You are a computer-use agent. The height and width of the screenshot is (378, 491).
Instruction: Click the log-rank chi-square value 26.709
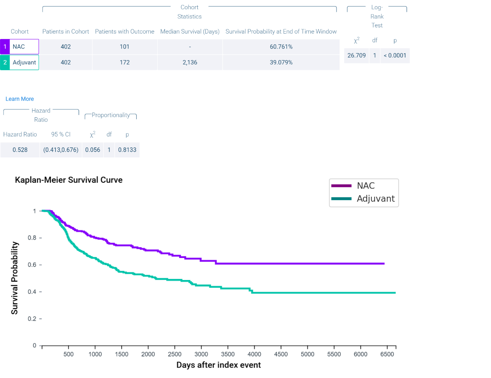pos(356,56)
